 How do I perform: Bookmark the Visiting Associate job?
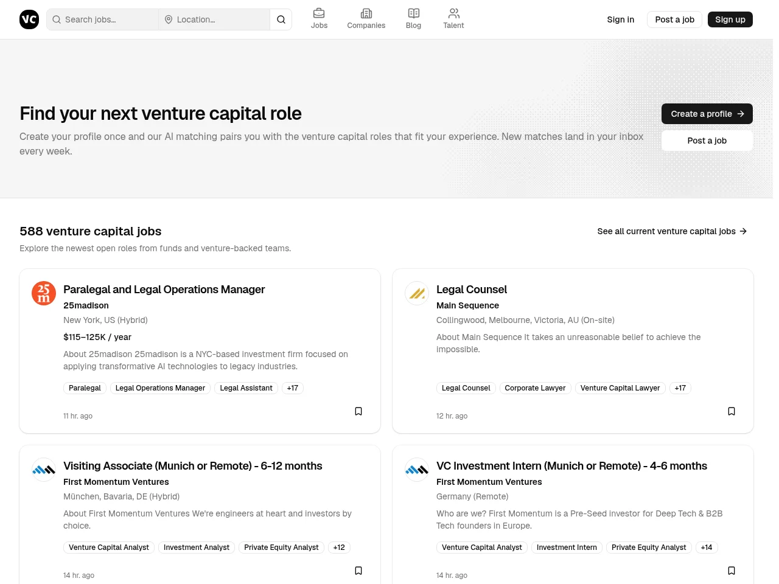[x=358, y=571]
